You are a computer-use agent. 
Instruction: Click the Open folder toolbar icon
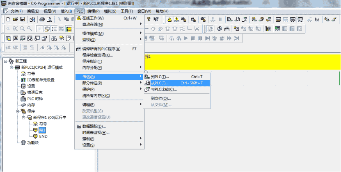[x=16, y=19]
